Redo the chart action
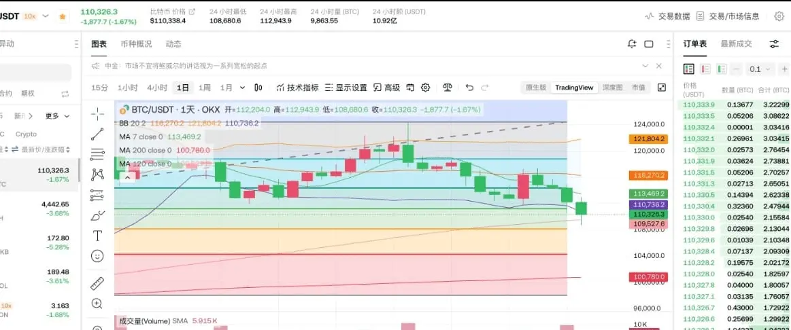This screenshot has height=330, width=791. click(x=485, y=88)
